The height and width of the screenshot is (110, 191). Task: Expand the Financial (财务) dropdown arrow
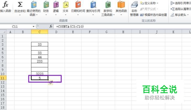pyautogui.click(x=46, y=15)
